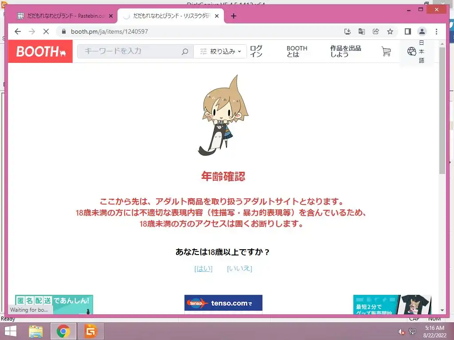Open the Chrome profile avatar
This screenshot has height=340, width=454.
422,31
